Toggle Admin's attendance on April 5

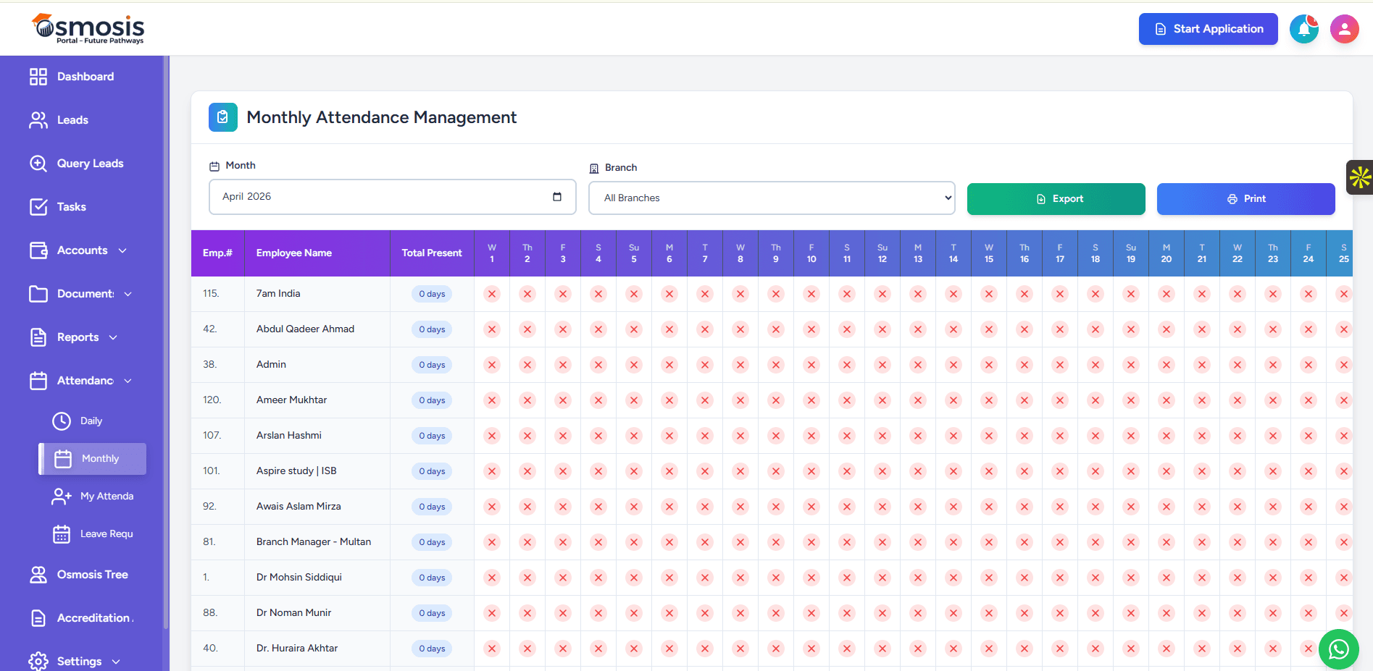[634, 364]
